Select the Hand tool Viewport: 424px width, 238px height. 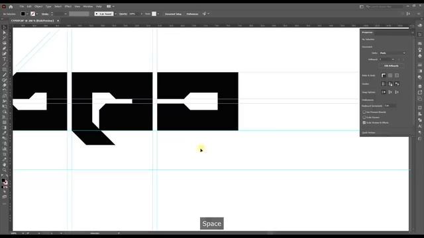pyautogui.click(x=5, y=165)
